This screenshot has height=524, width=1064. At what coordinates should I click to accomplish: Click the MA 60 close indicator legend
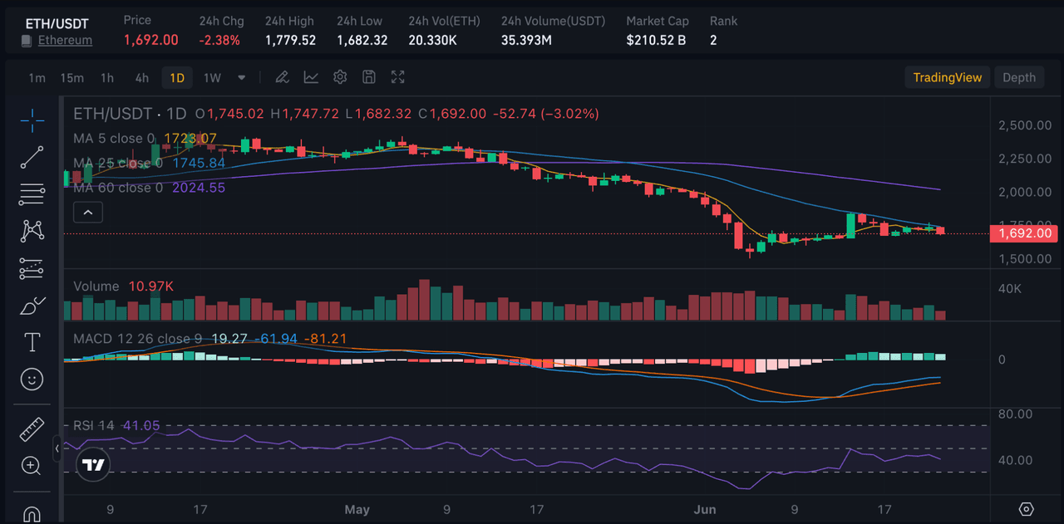(118, 188)
